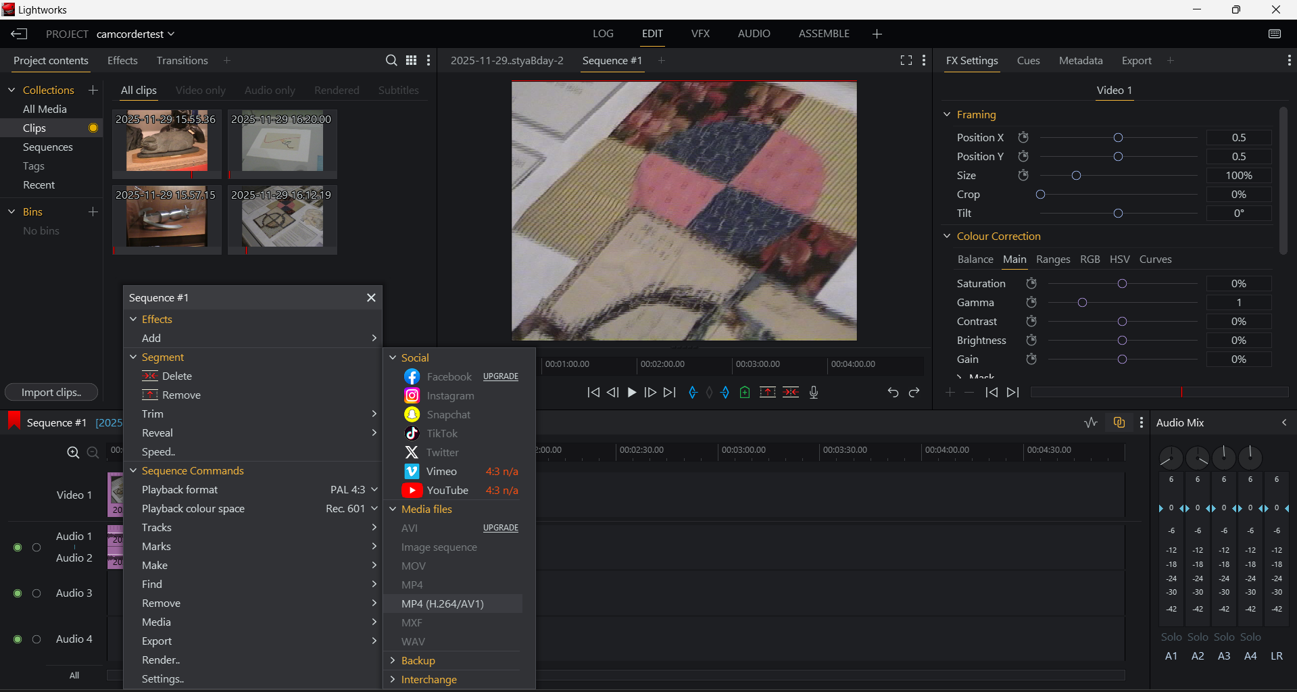Step one frame backward in viewer
The width and height of the screenshot is (1297, 692).
[613, 393]
